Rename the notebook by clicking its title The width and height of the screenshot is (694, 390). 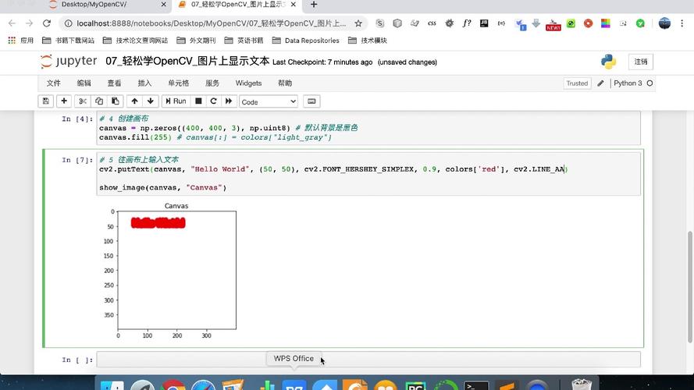tap(187, 61)
